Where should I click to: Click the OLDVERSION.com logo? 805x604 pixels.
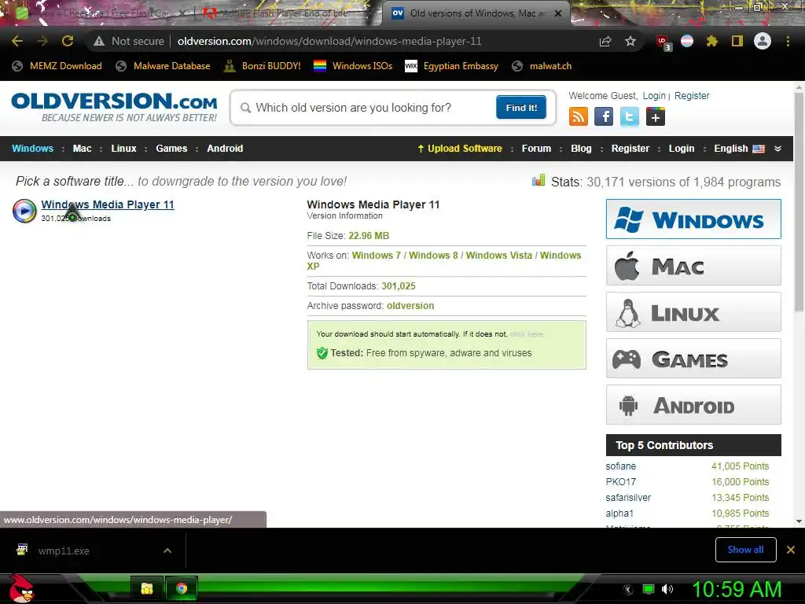click(114, 107)
